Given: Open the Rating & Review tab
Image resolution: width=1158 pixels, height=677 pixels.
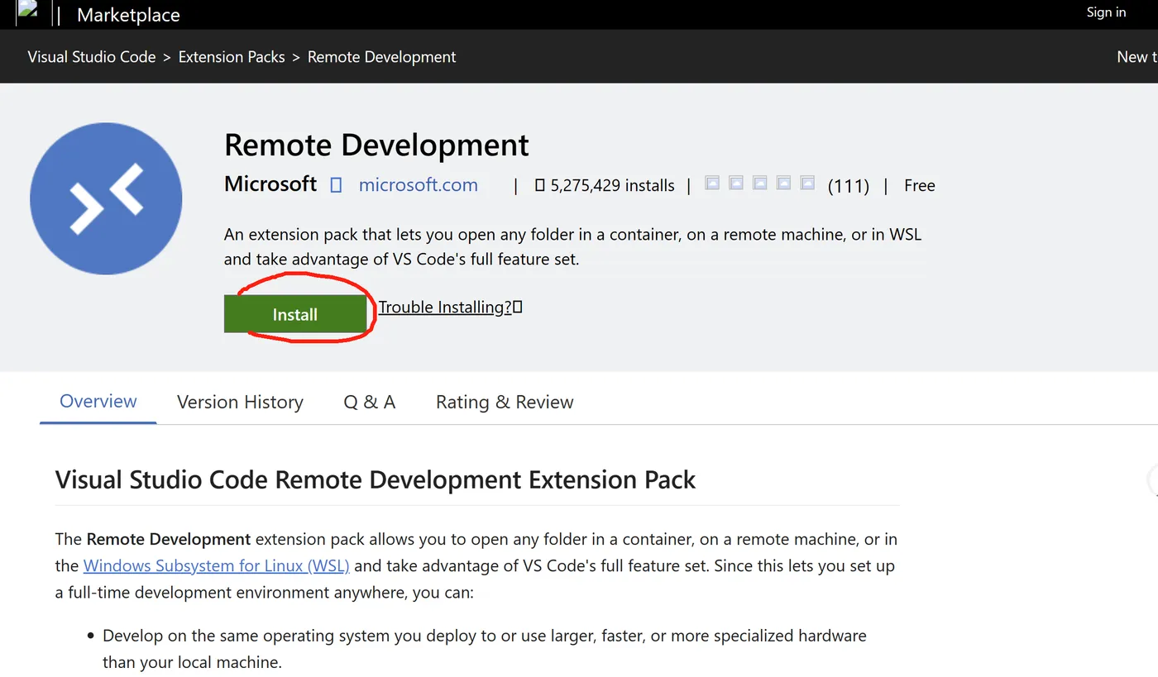Looking at the screenshot, I should (x=505, y=402).
